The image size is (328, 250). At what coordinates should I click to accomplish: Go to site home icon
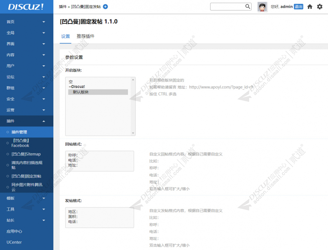(310, 7)
